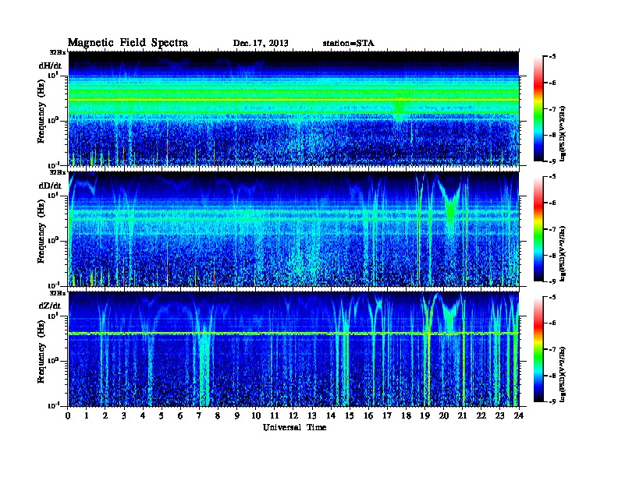The height and width of the screenshot is (477, 618).
Task: Click the log(PSD) scale label of dZ/dt color bar
Action: (563, 374)
